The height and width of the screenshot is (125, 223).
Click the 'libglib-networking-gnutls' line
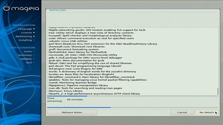(x=97, y=30)
